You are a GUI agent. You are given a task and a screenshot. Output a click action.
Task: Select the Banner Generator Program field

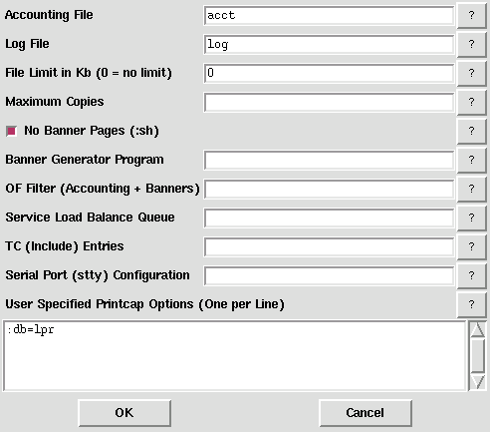click(329, 161)
